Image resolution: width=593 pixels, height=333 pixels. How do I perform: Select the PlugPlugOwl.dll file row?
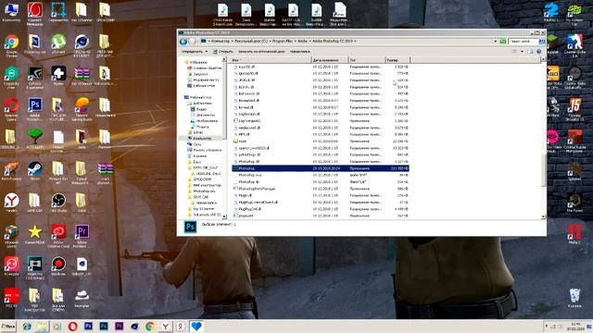[320, 209]
